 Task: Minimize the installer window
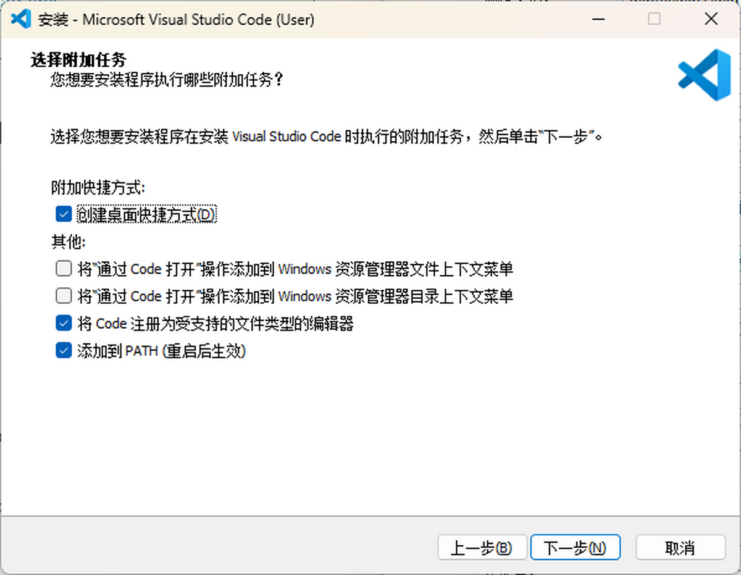click(598, 19)
